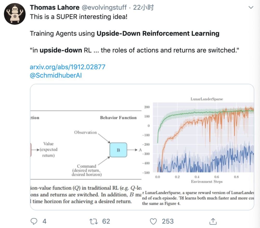Like the tweet with heart icon
260x228 pixels.
153,221
